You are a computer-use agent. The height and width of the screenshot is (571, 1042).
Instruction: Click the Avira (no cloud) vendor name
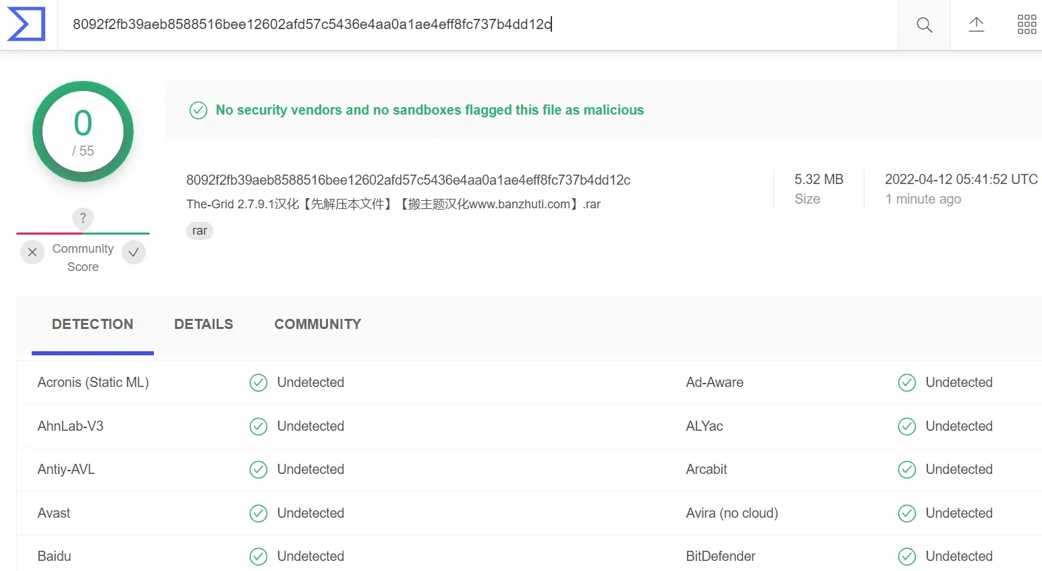pos(732,513)
